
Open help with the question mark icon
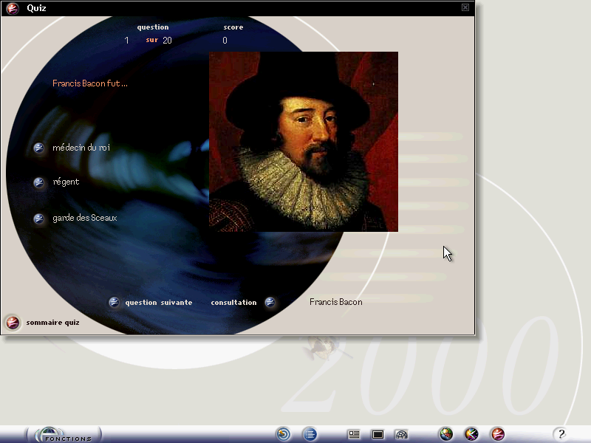561,434
